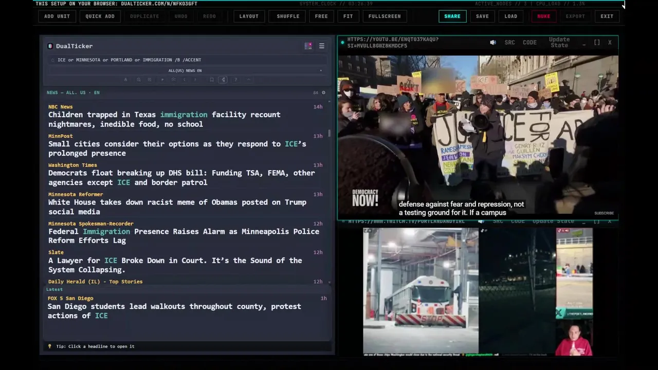Viewport: 658px width, 370px height.
Task: Click the ADD UNIT button
Action: (57, 16)
